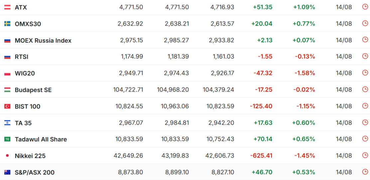370x180 pixels.
Task: Open the MOEX Russia Index link
Action: 43,40
